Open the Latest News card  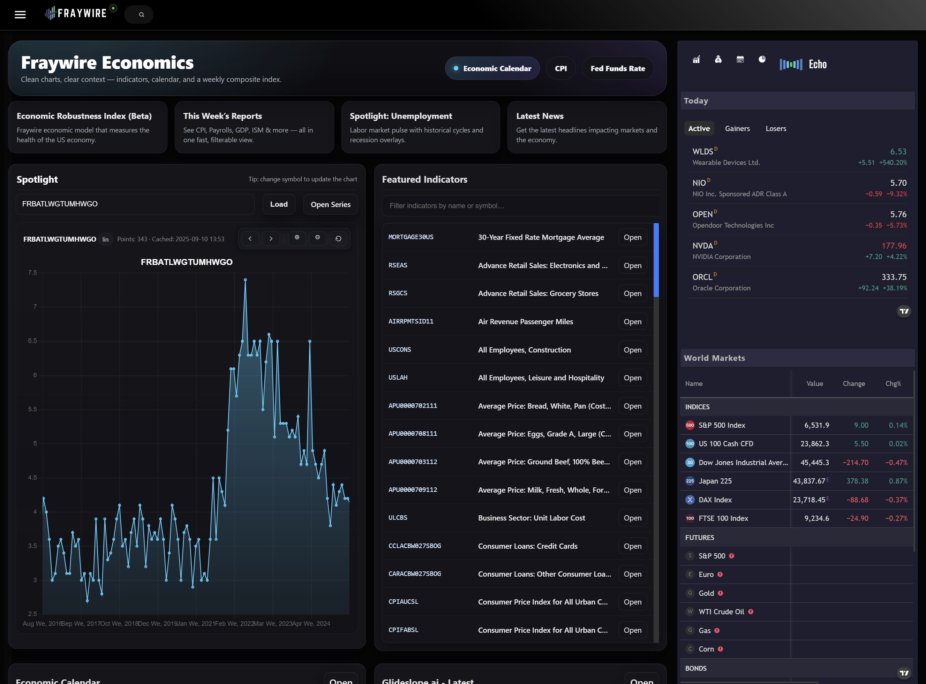tap(587, 128)
